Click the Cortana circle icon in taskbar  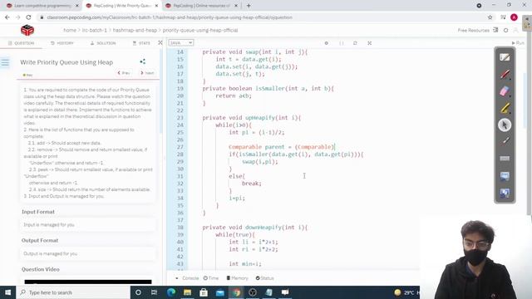coord(138,292)
